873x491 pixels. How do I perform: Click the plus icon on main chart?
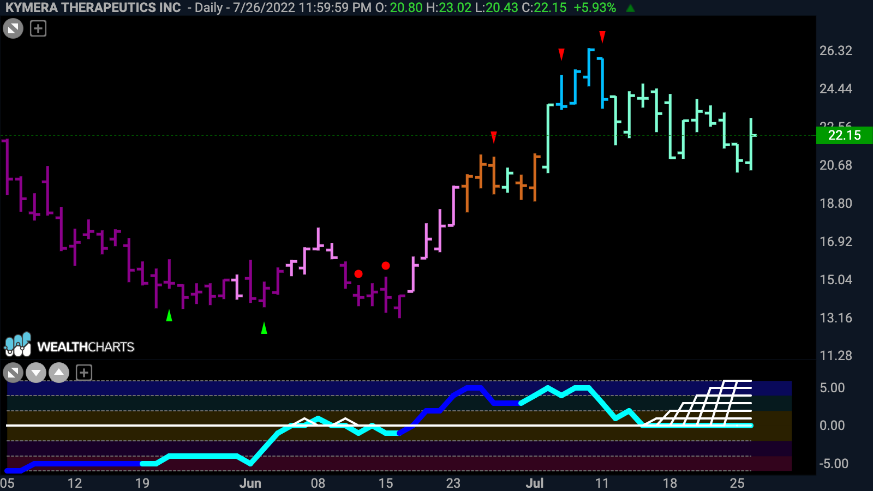(38, 28)
